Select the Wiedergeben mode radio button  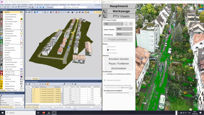(x=108, y=53)
